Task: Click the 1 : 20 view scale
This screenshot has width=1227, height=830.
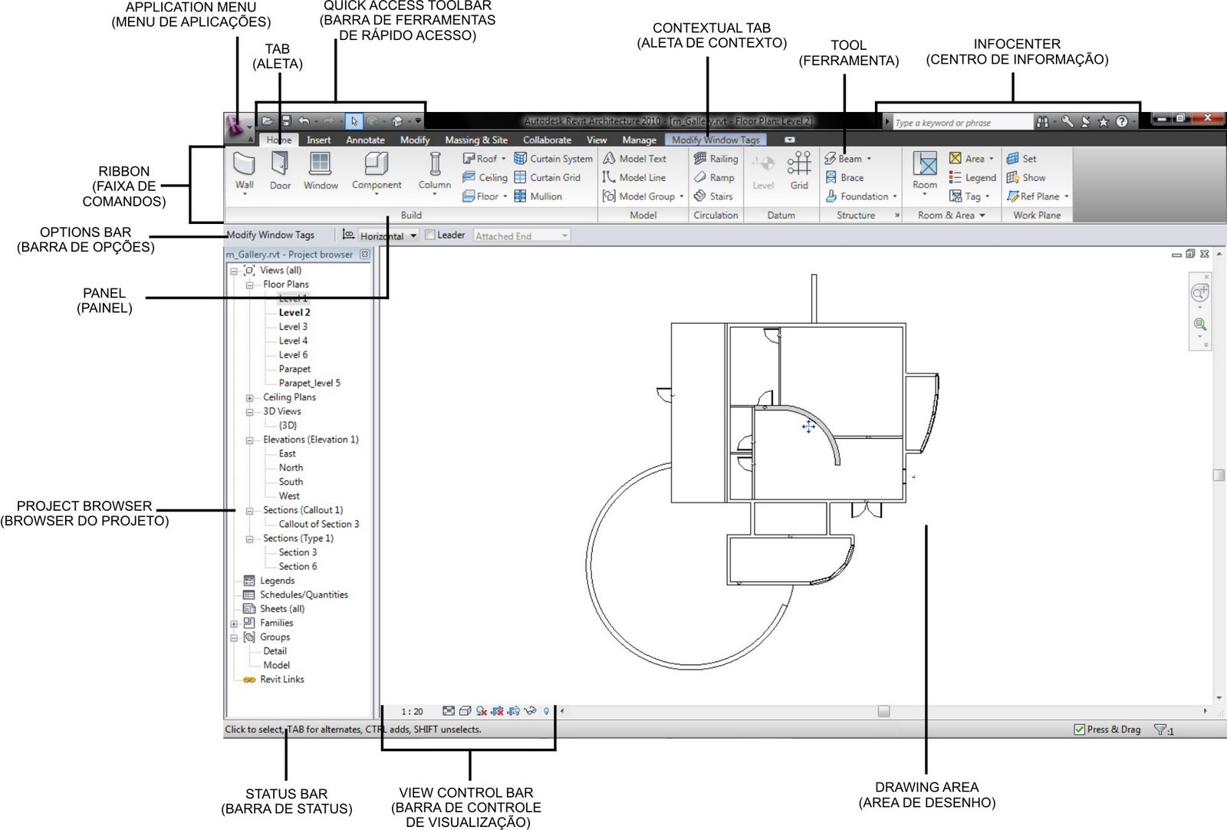Action: 412,712
